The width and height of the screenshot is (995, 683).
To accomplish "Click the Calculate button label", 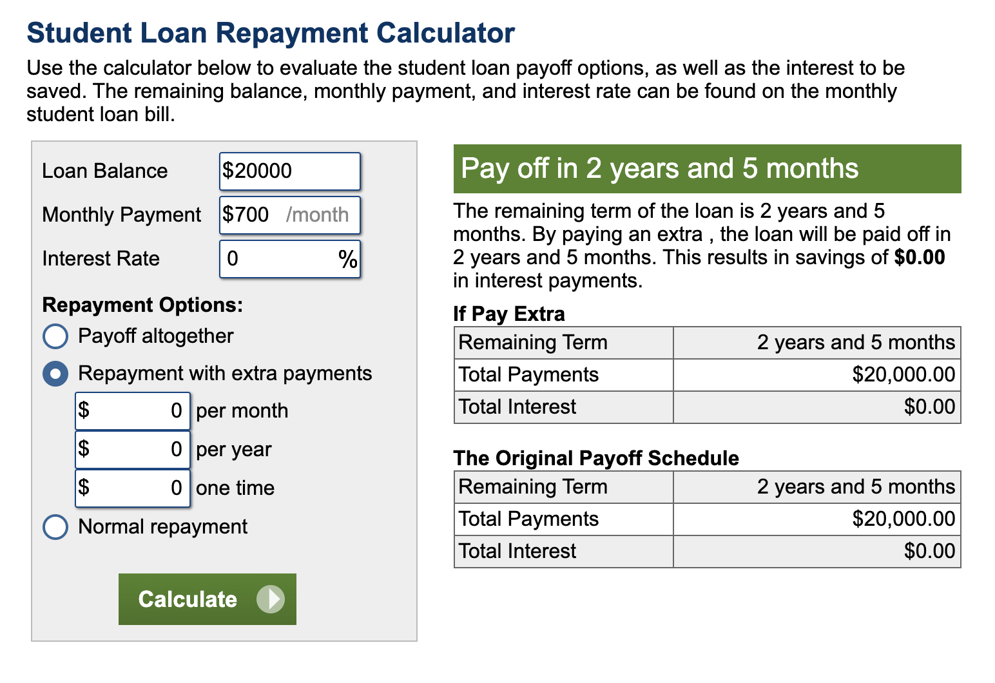I will coord(188,599).
